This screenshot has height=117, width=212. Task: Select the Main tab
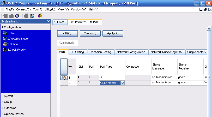click(x=63, y=52)
